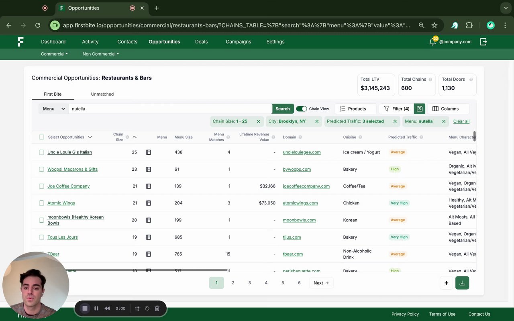Go to the Dashboard nav item
514x321 pixels.
tap(53, 42)
